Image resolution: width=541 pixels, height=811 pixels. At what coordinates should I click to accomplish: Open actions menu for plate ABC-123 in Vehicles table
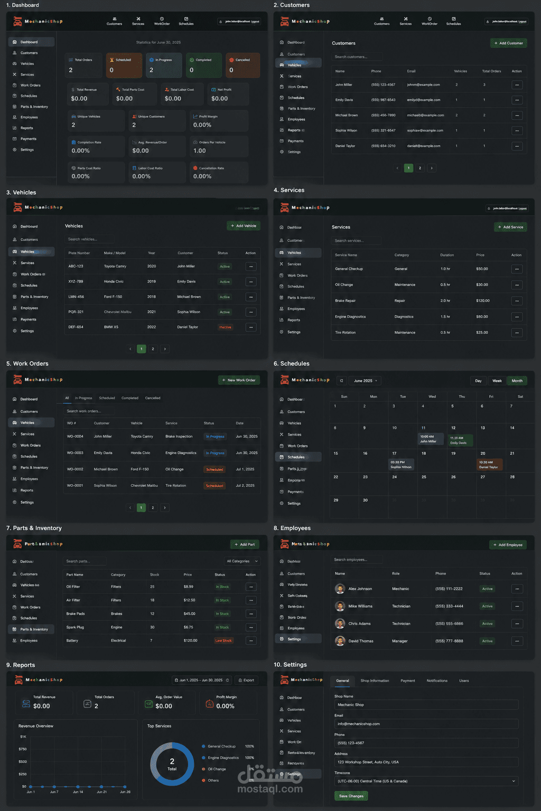coord(251,266)
